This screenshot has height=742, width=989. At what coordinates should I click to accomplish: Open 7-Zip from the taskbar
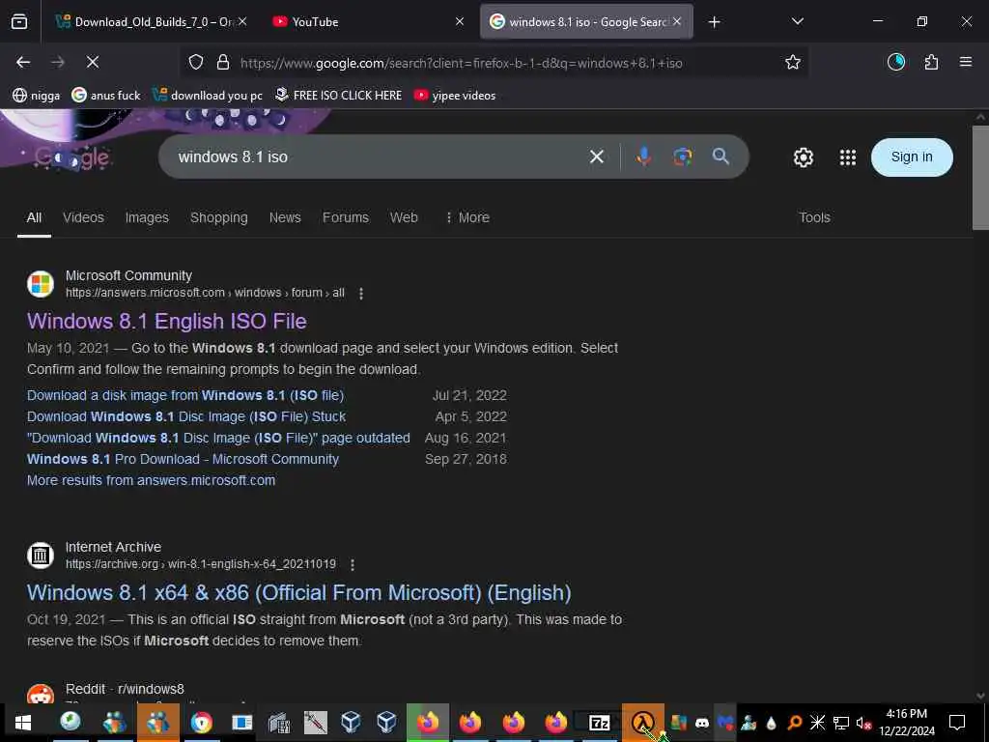point(599,722)
